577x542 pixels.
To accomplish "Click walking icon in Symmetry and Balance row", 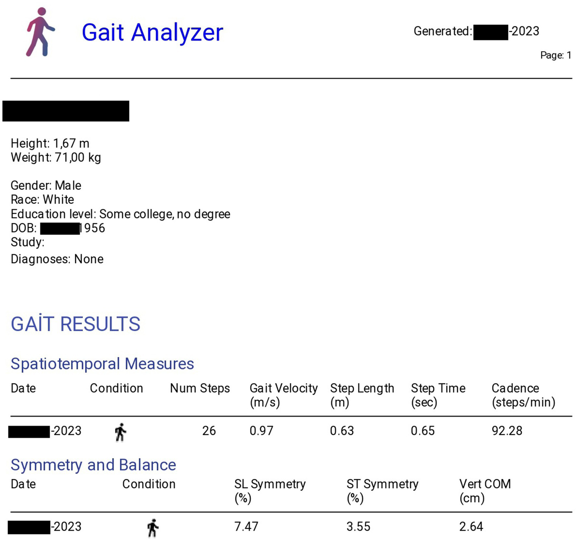I will tap(153, 528).
